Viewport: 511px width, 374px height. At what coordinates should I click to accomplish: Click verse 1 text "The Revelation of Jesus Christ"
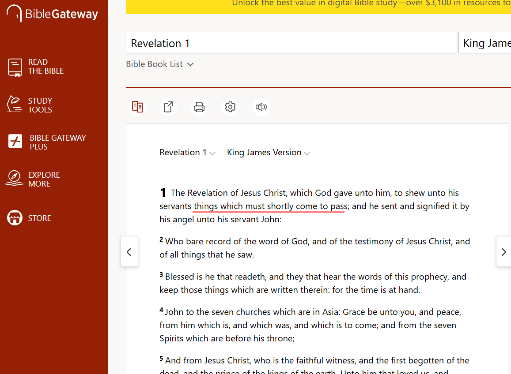229,193
